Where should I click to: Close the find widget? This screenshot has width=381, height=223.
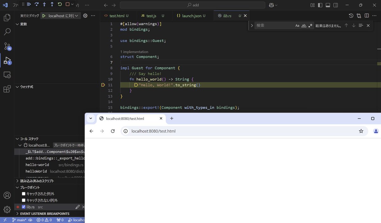[368, 26]
